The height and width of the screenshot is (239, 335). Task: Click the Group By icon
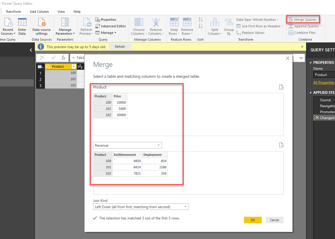[x=229, y=22]
